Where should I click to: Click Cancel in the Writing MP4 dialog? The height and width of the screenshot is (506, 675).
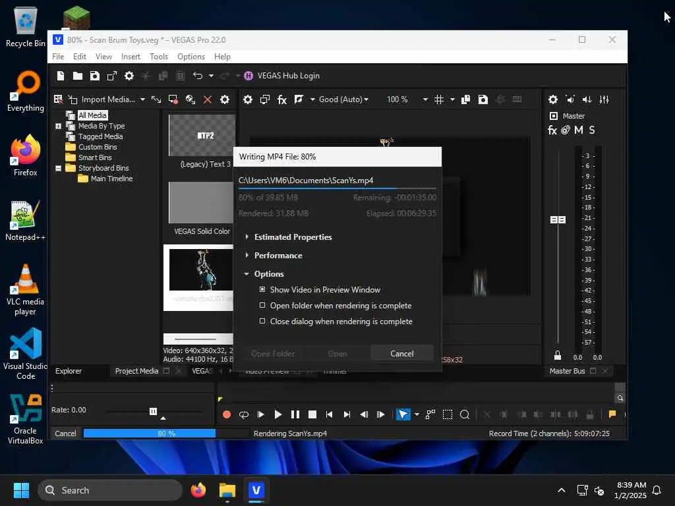[x=401, y=354]
